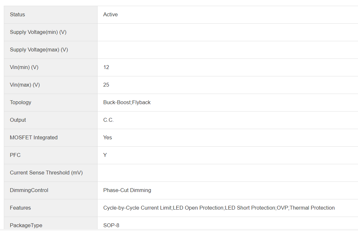Click the PFC row label
This screenshot has height=231, width=358.
(15, 155)
